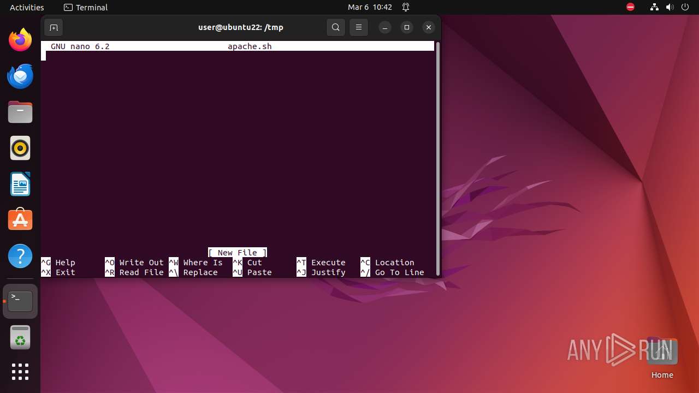Open the Terminal app menu in top bar

point(86,7)
